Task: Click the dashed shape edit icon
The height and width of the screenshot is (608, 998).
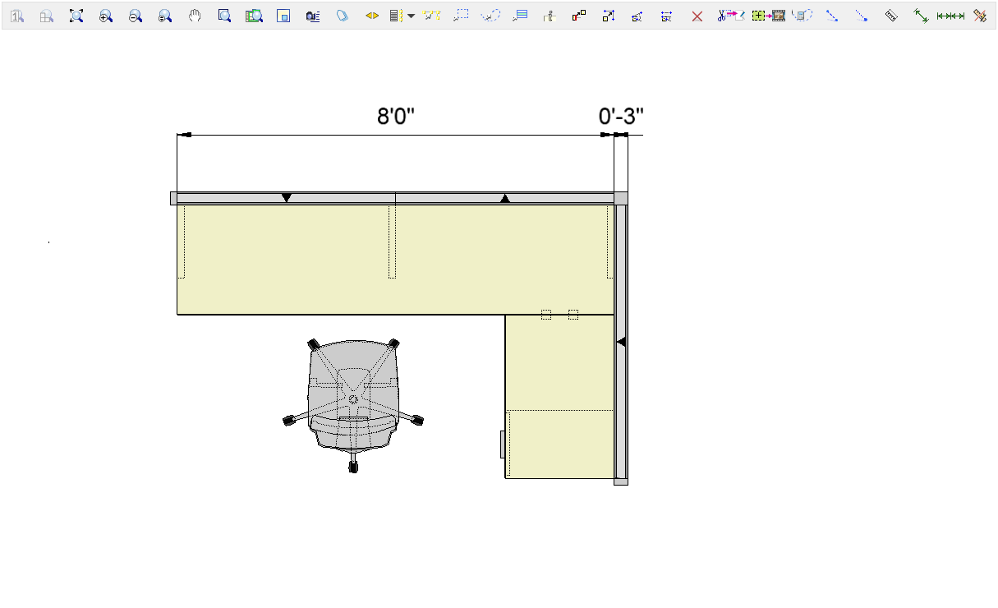Action: pyautogui.click(x=637, y=16)
